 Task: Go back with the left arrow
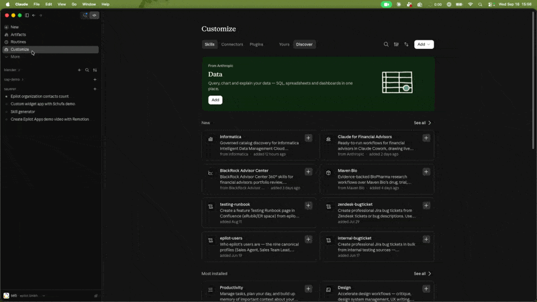click(x=34, y=15)
